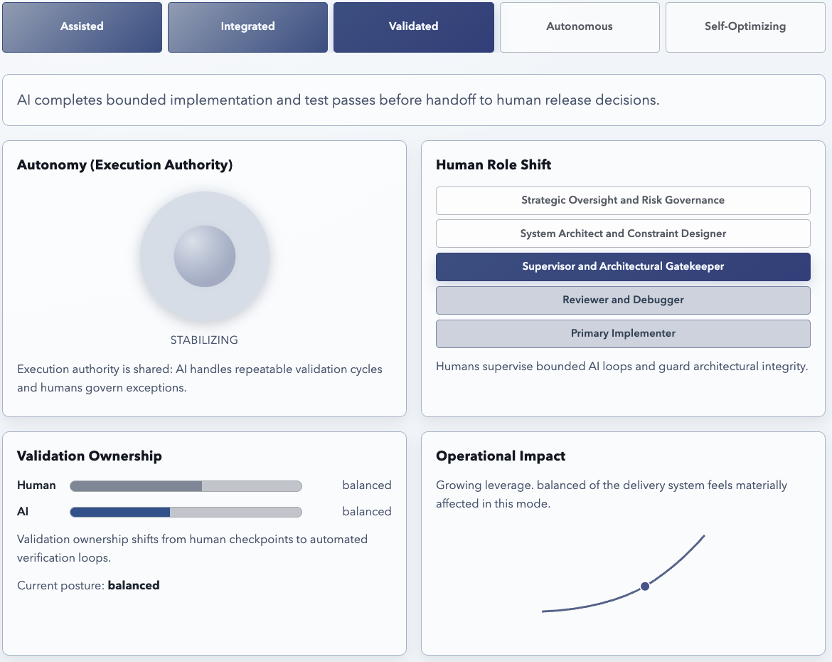Click the AI validation ownership bar
Screen dimensions: 832x662
coord(185,512)
